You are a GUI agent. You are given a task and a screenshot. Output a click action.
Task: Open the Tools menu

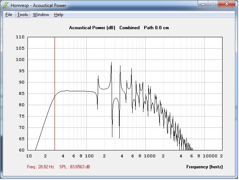22,15
